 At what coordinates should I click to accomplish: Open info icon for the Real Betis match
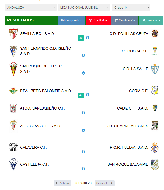point(88,95)
